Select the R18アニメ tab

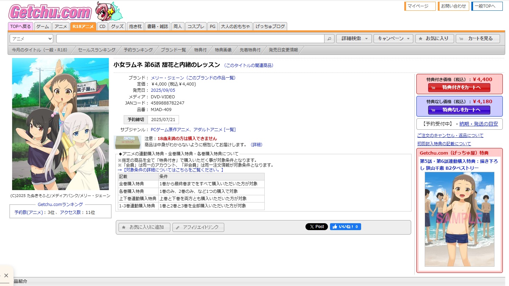83,27
